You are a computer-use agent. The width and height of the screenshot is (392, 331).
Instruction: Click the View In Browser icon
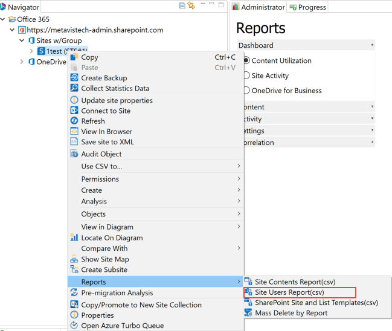coord(74,131)
